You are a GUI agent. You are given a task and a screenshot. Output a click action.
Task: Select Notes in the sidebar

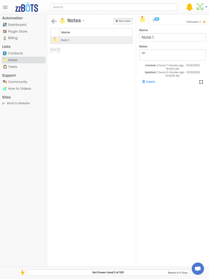pyautogui.click(x=24, y=60)
